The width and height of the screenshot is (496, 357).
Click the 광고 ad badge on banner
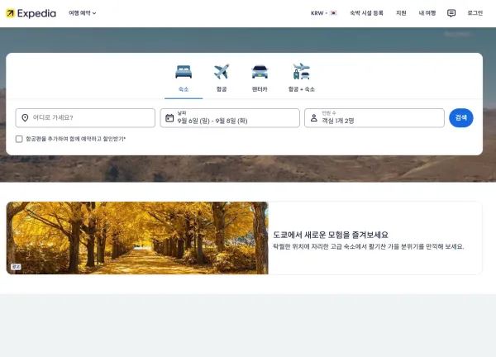click(x=16, y=267)
